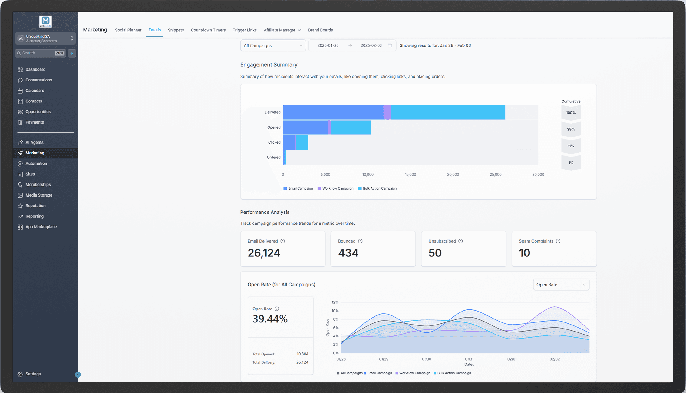Click the Spam Complaints info icon
The image size is (686, 393).
[x=558, y=241]
